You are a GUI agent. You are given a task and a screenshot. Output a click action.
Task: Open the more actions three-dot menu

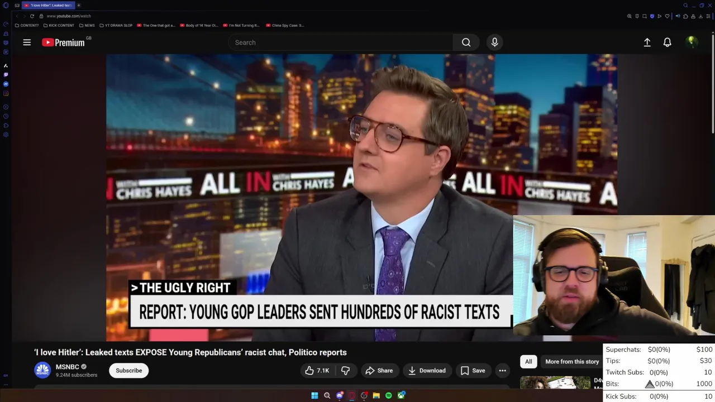(502, 370)
